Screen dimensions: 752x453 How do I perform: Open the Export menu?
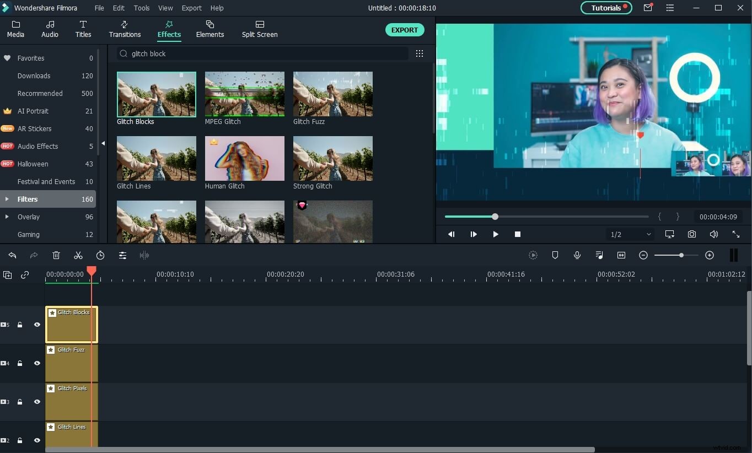pos(191,8)
